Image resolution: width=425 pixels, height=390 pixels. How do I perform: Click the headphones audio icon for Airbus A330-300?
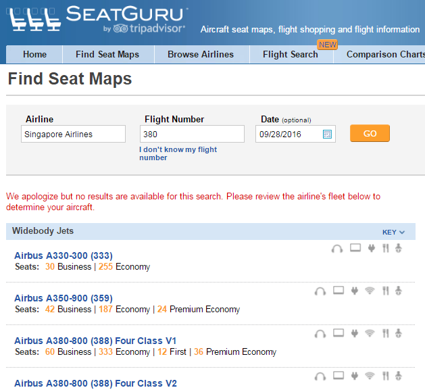[336, 249]
